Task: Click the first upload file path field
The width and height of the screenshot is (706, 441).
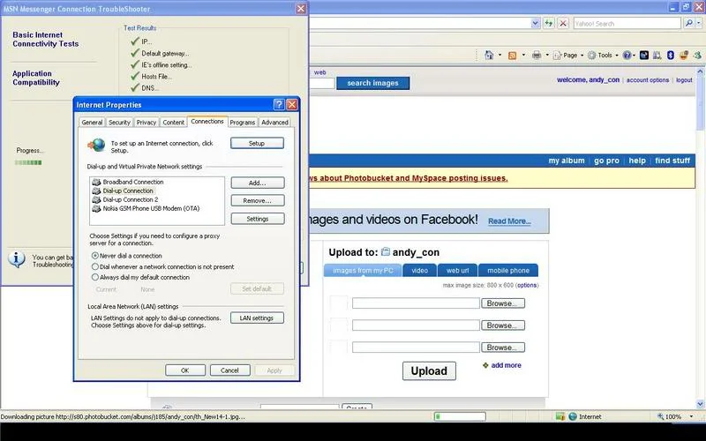Action: [416, 303]
